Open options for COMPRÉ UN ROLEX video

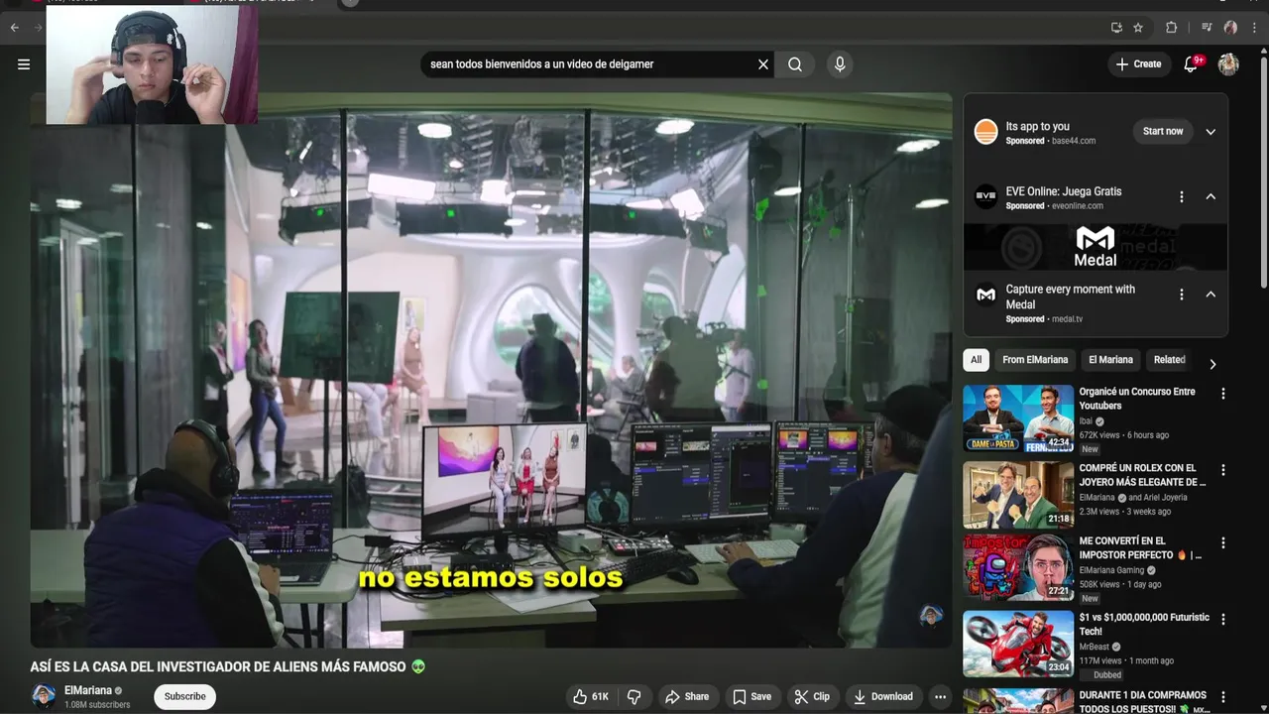point(1222,470)
